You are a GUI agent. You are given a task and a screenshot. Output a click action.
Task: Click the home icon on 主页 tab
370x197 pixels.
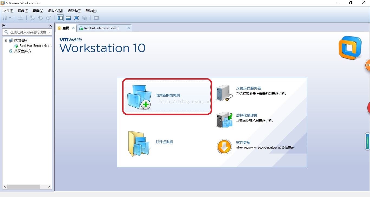(59, 28)
